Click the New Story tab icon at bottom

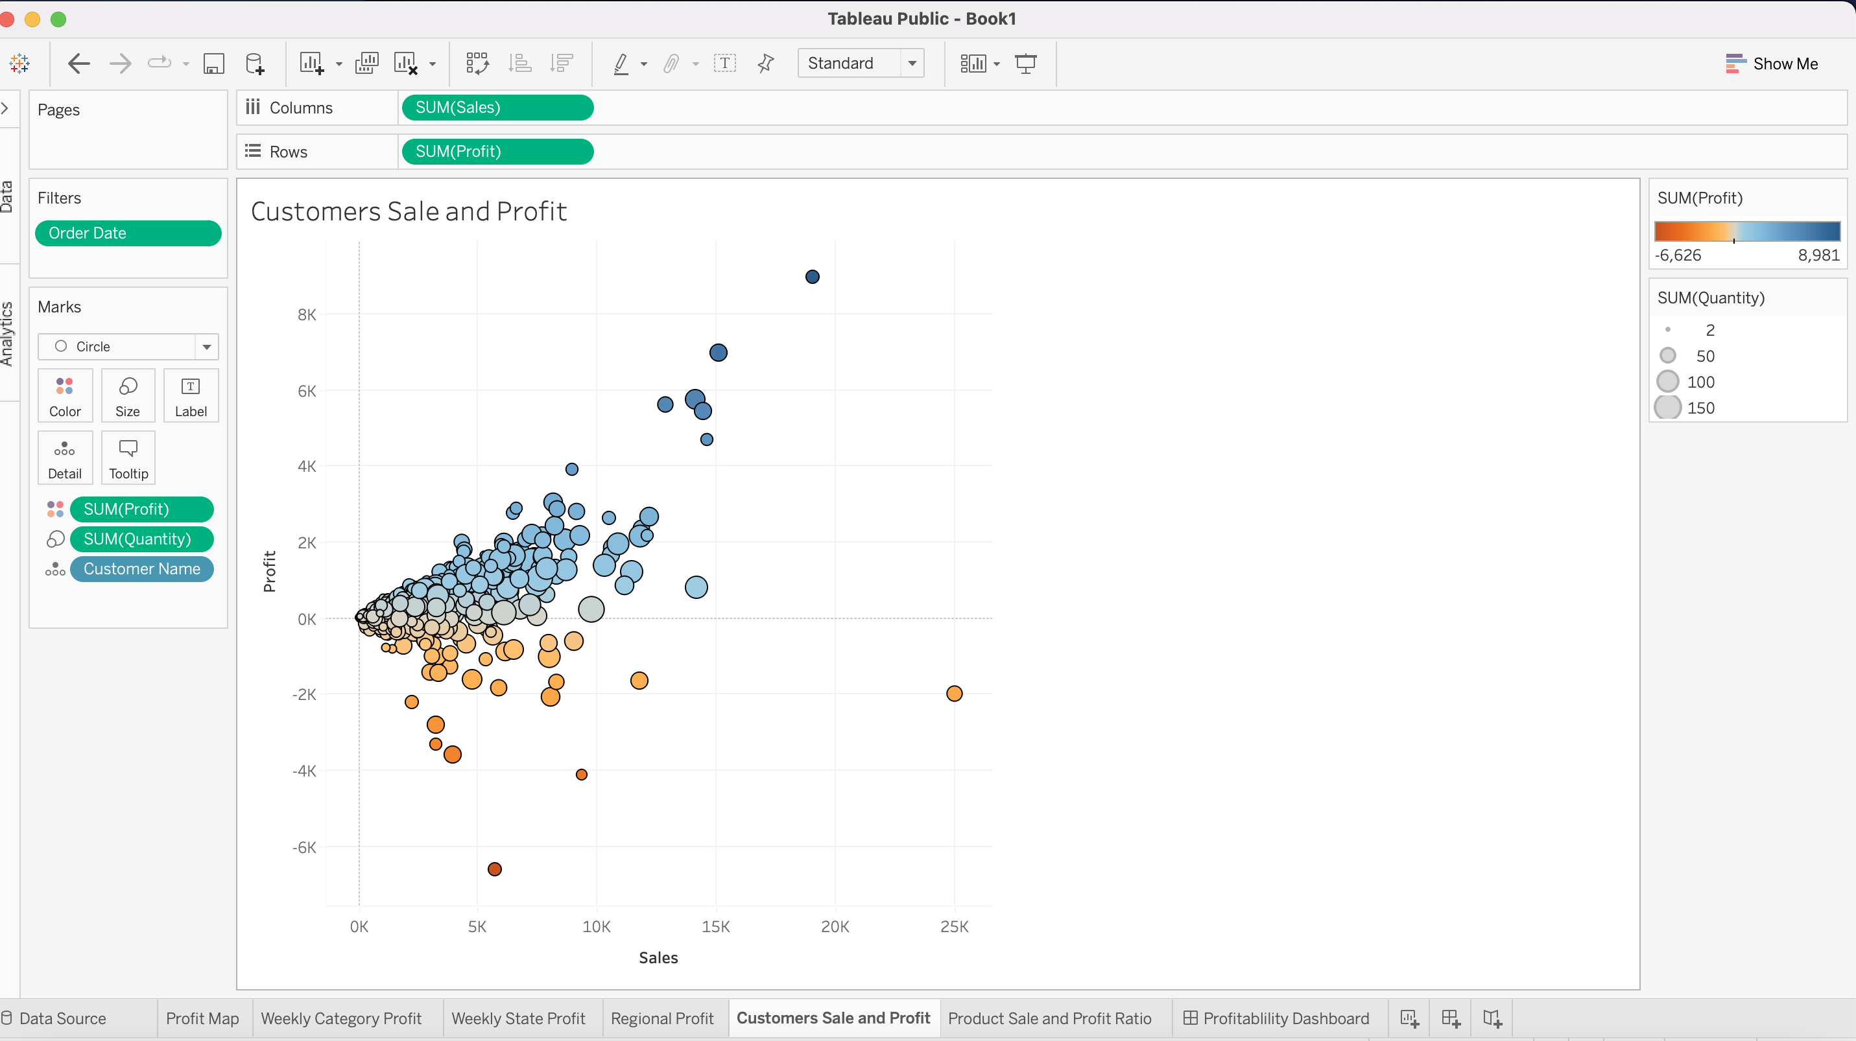click(1493, 1018)
